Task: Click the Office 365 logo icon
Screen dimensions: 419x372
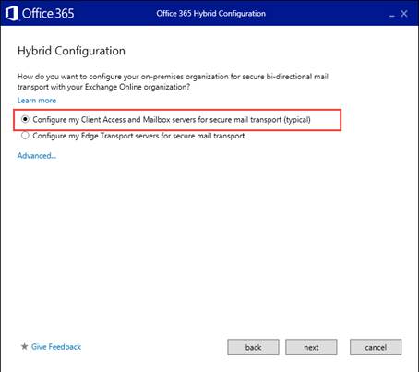Action: pos(12,14)
